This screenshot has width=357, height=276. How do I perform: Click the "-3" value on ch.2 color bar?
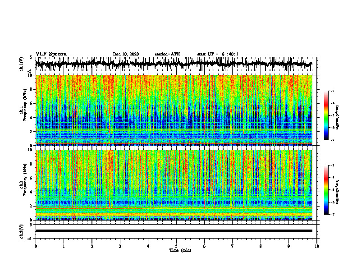[332, 166]
